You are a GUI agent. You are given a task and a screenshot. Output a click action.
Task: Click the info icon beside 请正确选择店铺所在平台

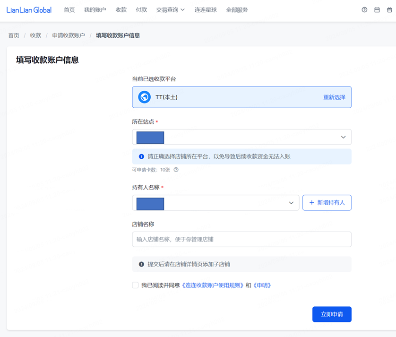click(141, 156)
